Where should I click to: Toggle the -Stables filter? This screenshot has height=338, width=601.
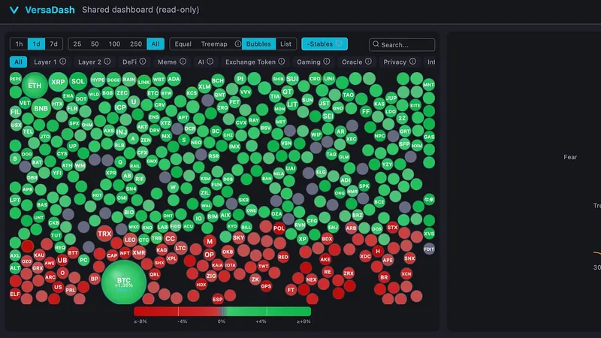tap(325, 44)
